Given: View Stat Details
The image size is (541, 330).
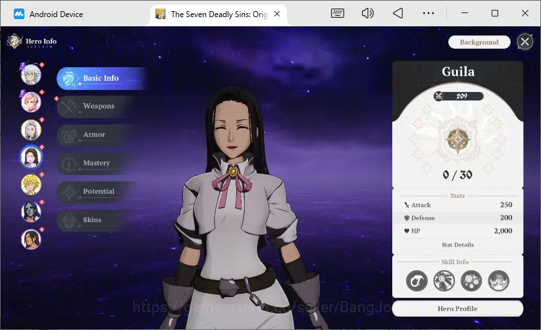Looking at the screenshot, I should point(457,245).
